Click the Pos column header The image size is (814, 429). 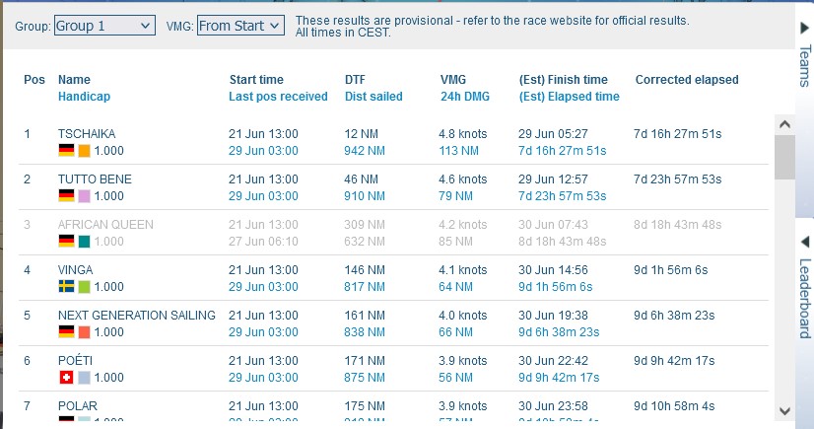click(x=34, y=80)
